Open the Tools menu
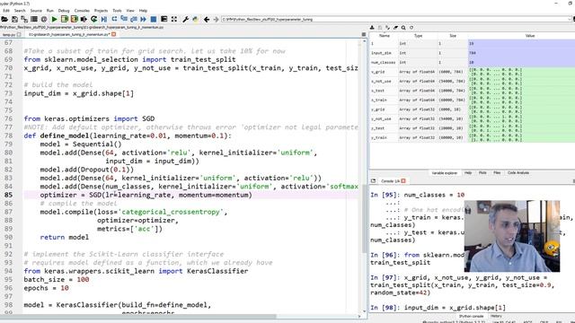 coord(117,11)
